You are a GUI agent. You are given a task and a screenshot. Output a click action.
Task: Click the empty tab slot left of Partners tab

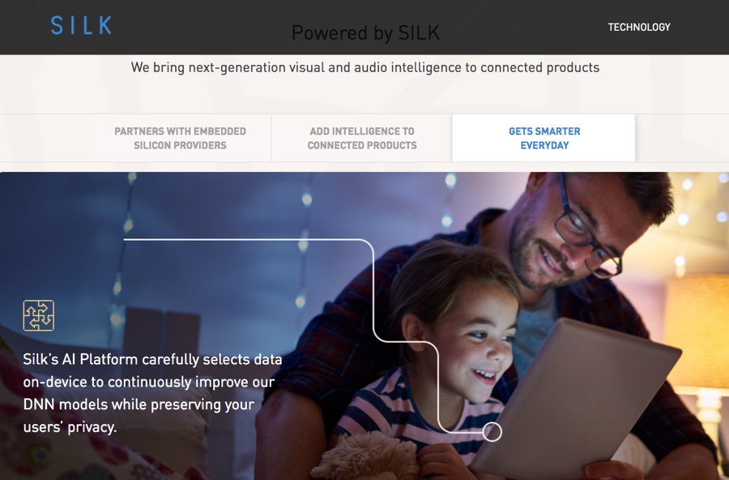click(45, 139)
